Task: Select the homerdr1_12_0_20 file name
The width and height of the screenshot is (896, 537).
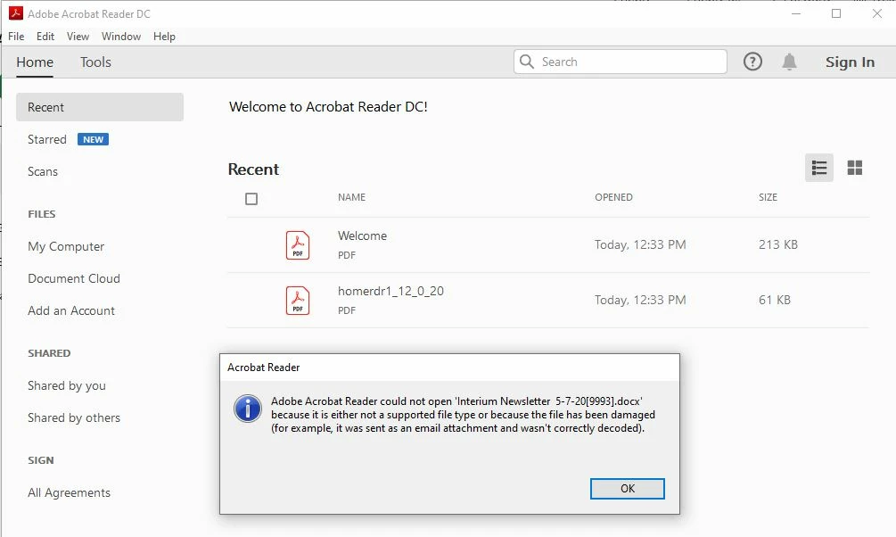Action: pyautogui.click(x=390, y=291)
